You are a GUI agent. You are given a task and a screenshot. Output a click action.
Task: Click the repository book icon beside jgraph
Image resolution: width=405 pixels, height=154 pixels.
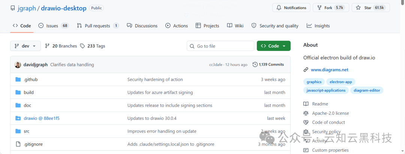pos(13,8)
